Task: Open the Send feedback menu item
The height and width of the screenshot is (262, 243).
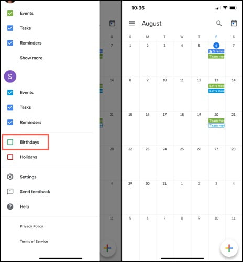Action: pyautogui.click(x=35, y=192)
